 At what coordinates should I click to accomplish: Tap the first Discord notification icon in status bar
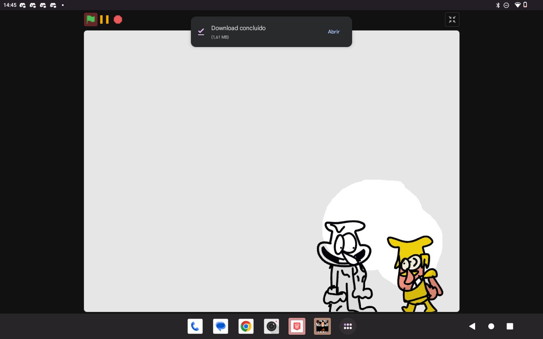22,5
